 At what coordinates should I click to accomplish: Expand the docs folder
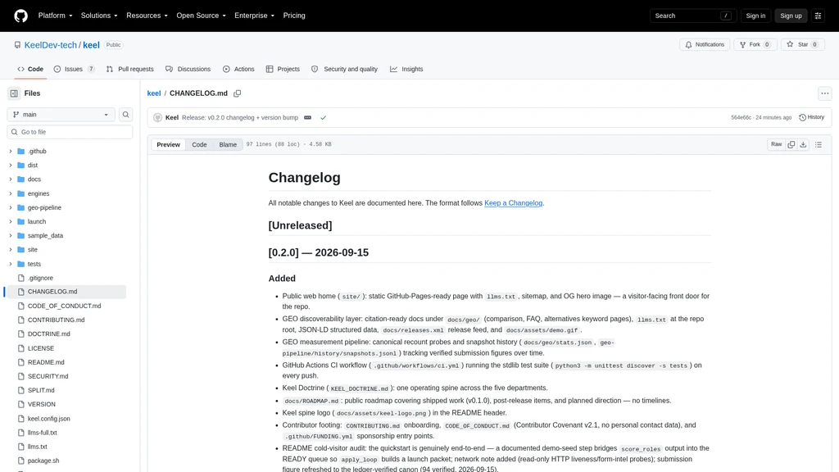point(10,179)
